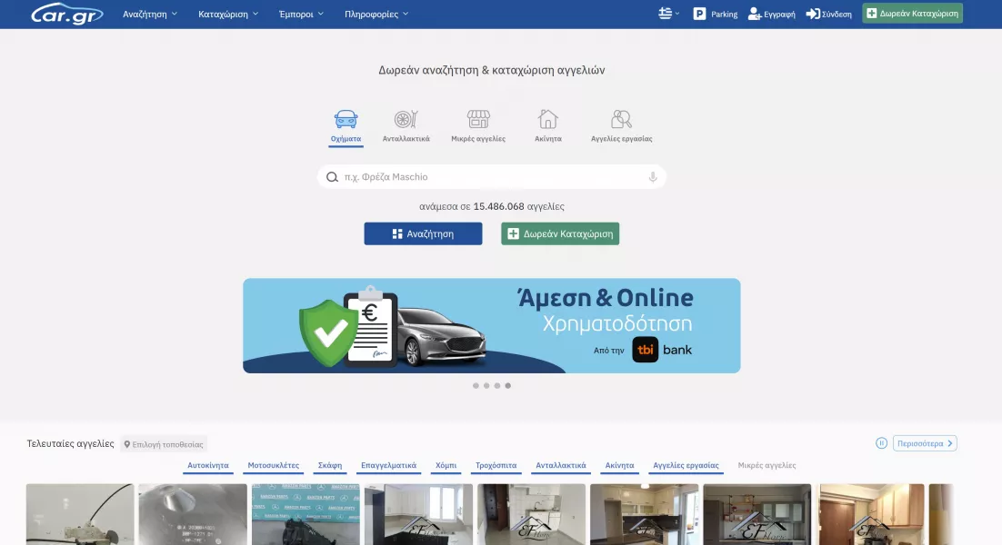Click into the search input field
The image size is (1002, 545).
[491, 177]
